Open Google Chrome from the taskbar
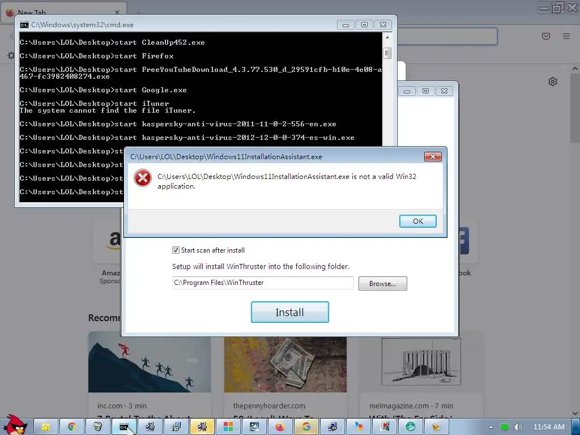Image resolution: width=580 pixels, height=435 pixels. click(72, 427)
